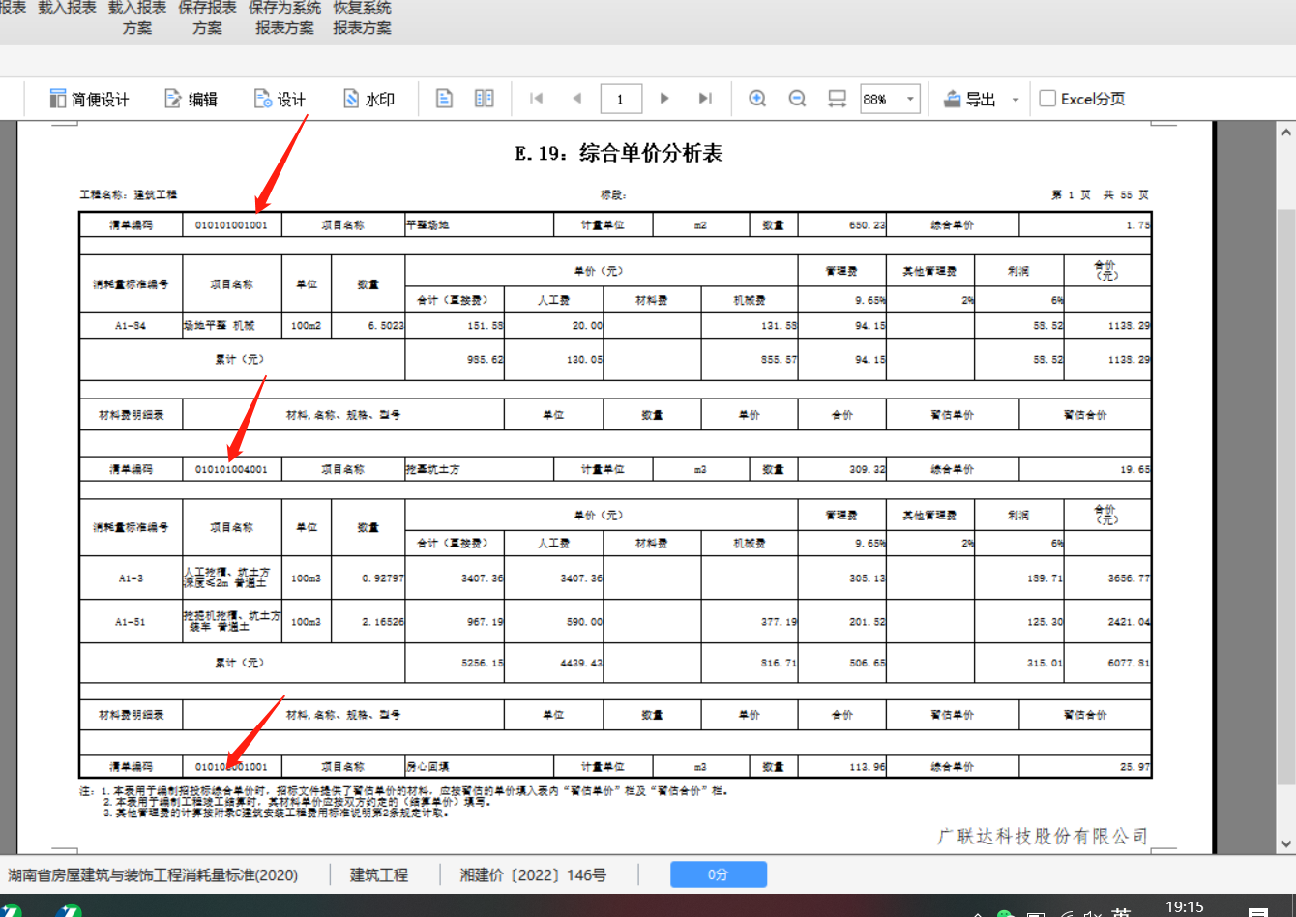
Task: Click quota code A1-3
Action: click(131, 578)
